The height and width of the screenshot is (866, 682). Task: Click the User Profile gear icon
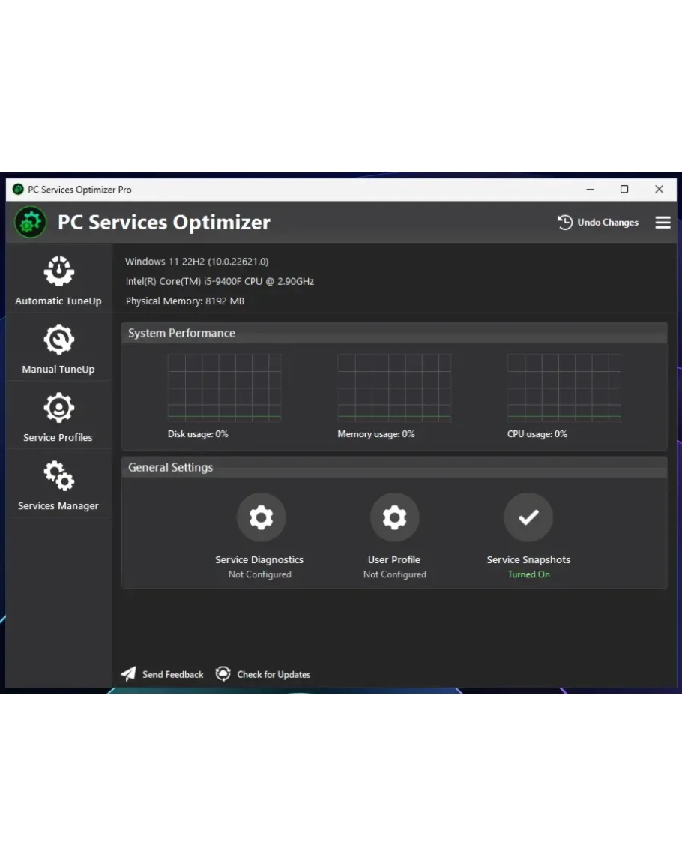[x=394, y=517]
